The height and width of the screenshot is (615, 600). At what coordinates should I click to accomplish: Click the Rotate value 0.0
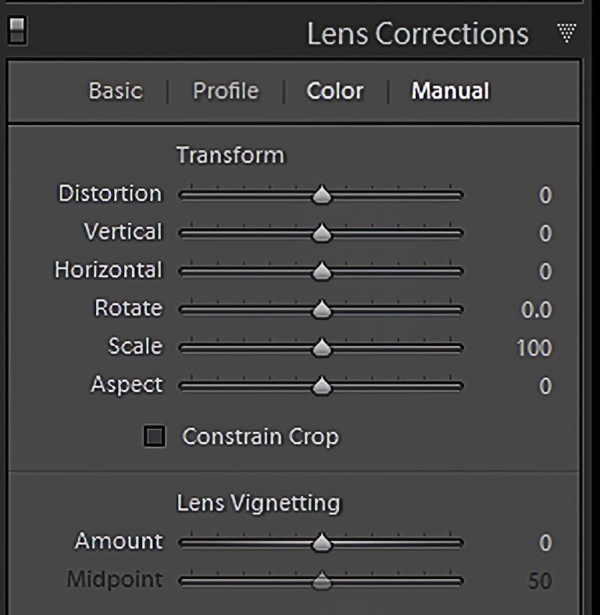pos(536,310)
